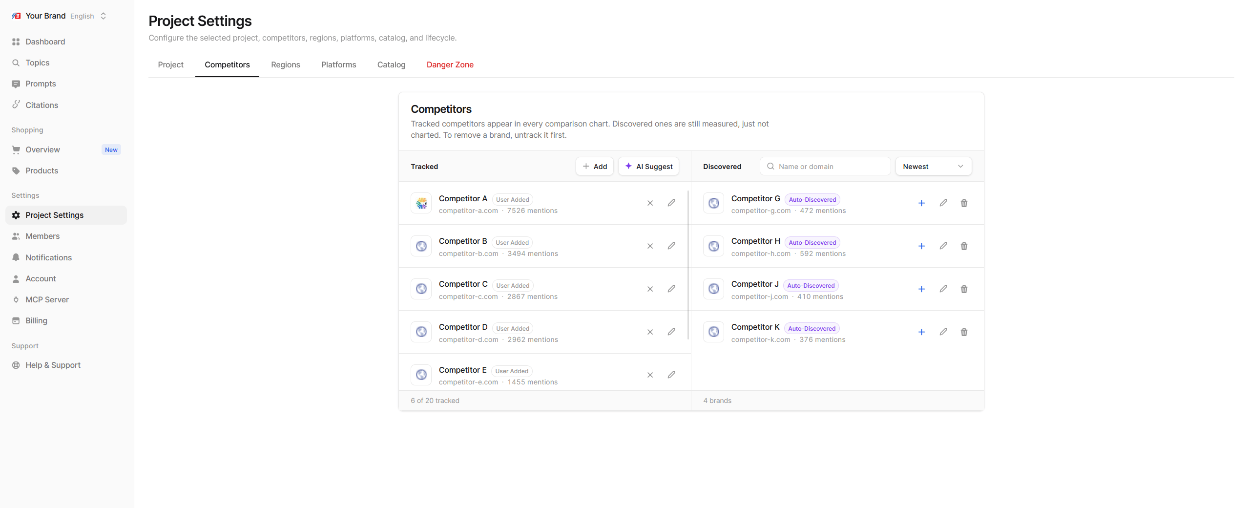Open the Catalog tab
Viewport: 1248px width, 508px height.
point(391,65)
